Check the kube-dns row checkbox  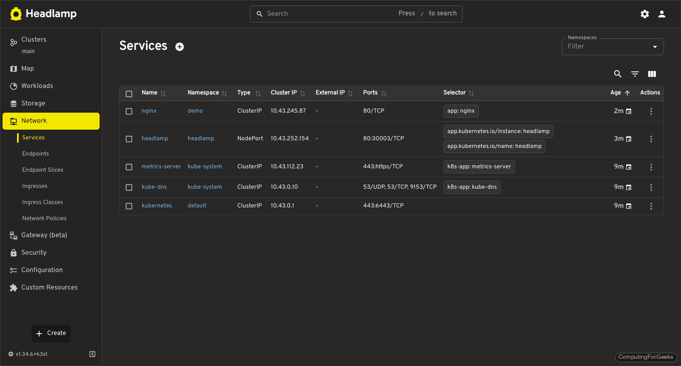[129, 187]
